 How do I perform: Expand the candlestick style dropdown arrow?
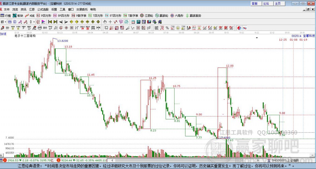tap(34, 22)
